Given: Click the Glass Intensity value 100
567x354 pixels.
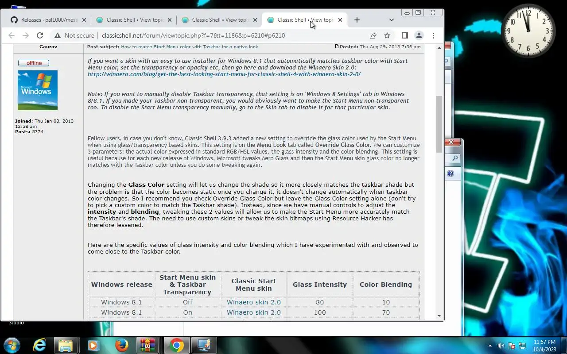Looking at the screenshot, I should pos(320,312).
